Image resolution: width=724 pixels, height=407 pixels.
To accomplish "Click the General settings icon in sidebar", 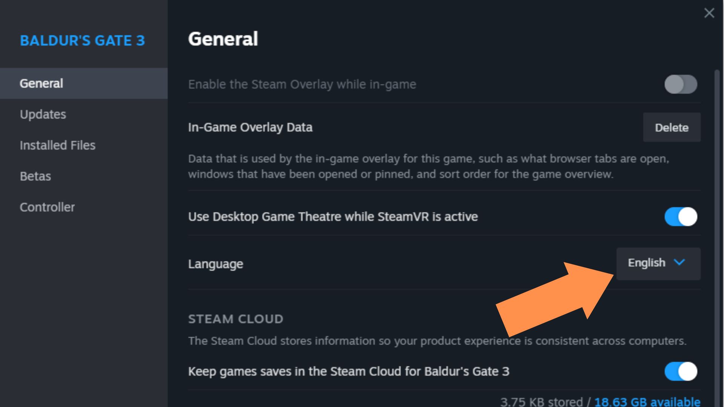I will click(x=41, y=84).
